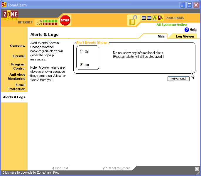The width and height of the screenshot is (201, 176).
Task: Open Help via the blue question mark icon
Action: (x=187, y=30)
